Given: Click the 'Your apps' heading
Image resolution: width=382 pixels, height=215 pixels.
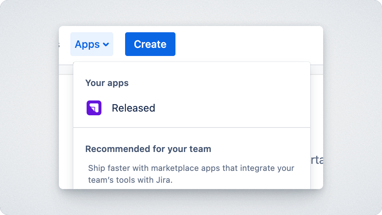Looking at the screenshot, I should (107, 83).
